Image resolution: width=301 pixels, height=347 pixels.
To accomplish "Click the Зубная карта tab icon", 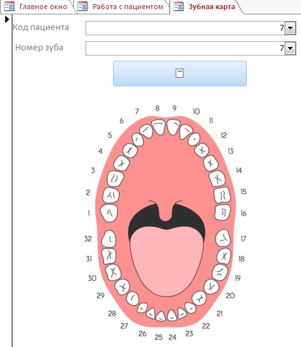I will pos(178,7).
